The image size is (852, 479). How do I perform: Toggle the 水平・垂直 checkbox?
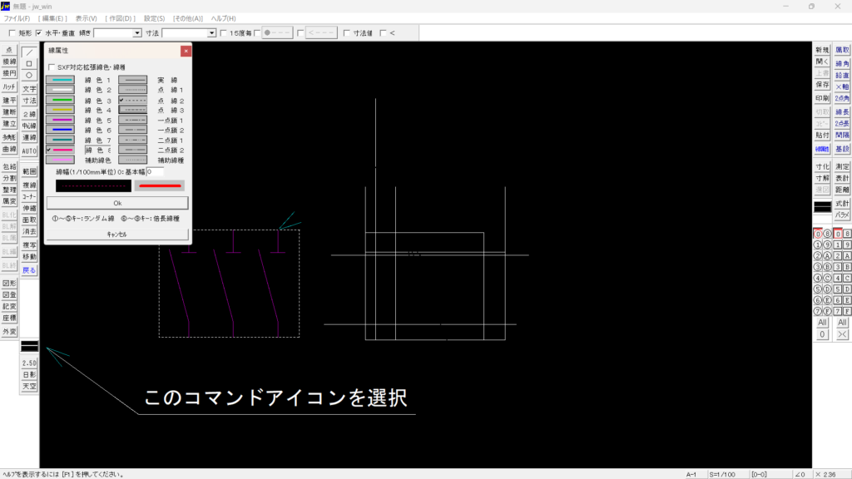39,33
